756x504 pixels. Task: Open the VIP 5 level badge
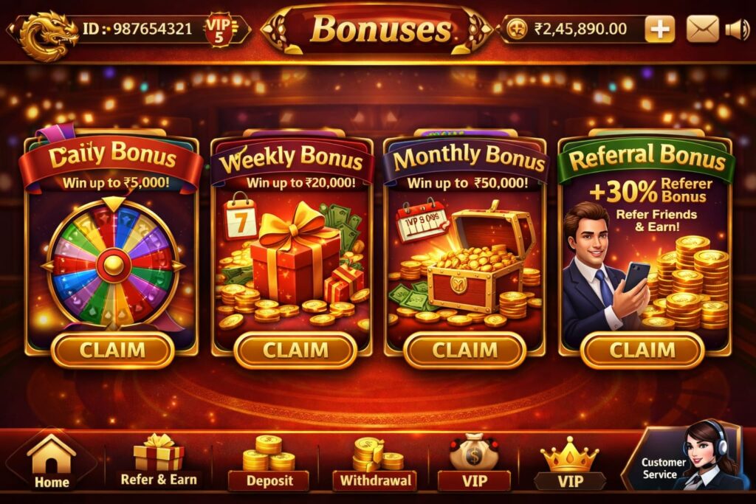[x=220, y=30]
